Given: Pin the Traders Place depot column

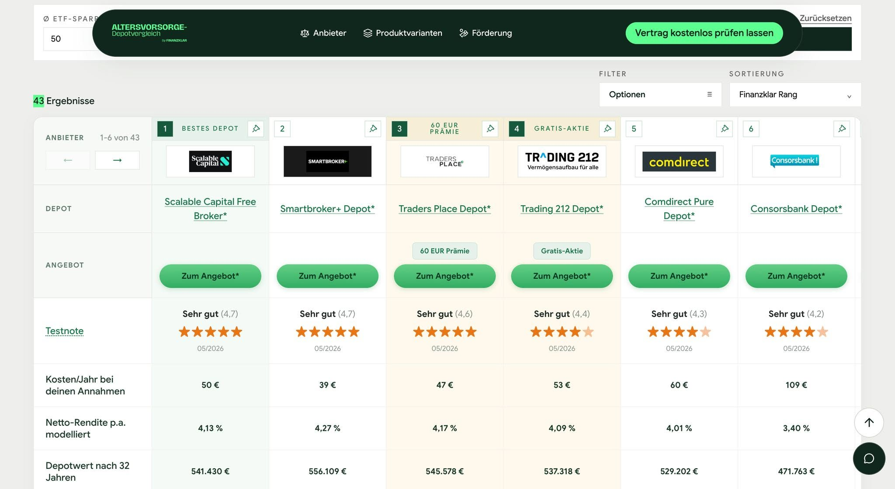Looking at the screenshot, I should [490, 129].
